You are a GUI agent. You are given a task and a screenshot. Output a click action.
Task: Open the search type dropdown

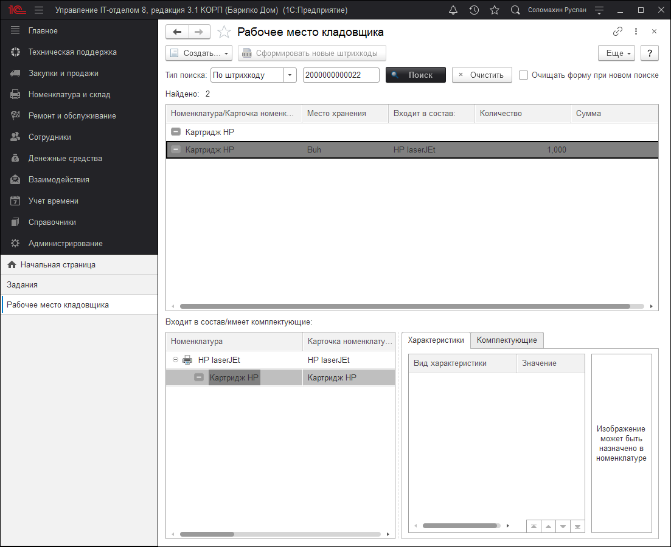coord(290,75)
